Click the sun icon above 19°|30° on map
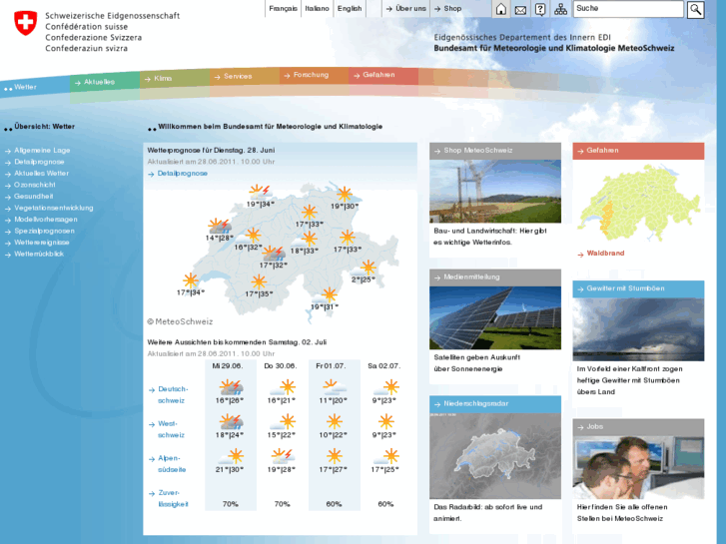This screenshot has height=544, width=726. [x=344, y=194]
